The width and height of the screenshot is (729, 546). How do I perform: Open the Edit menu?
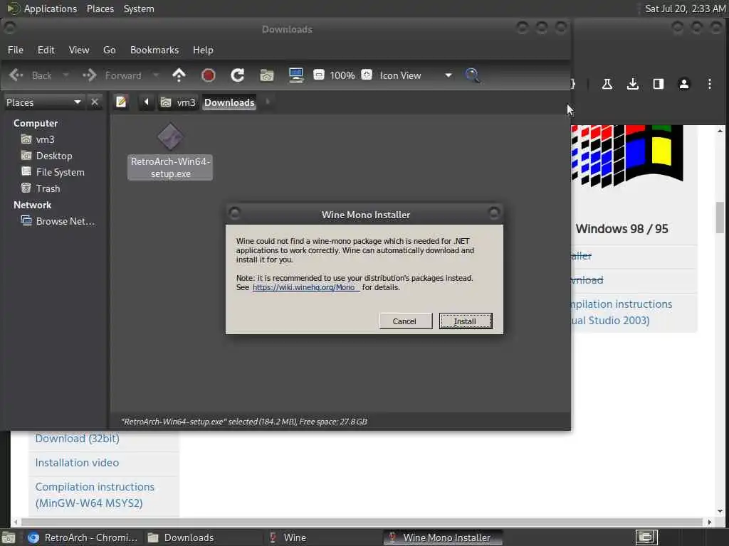click(x=46, y=50)
